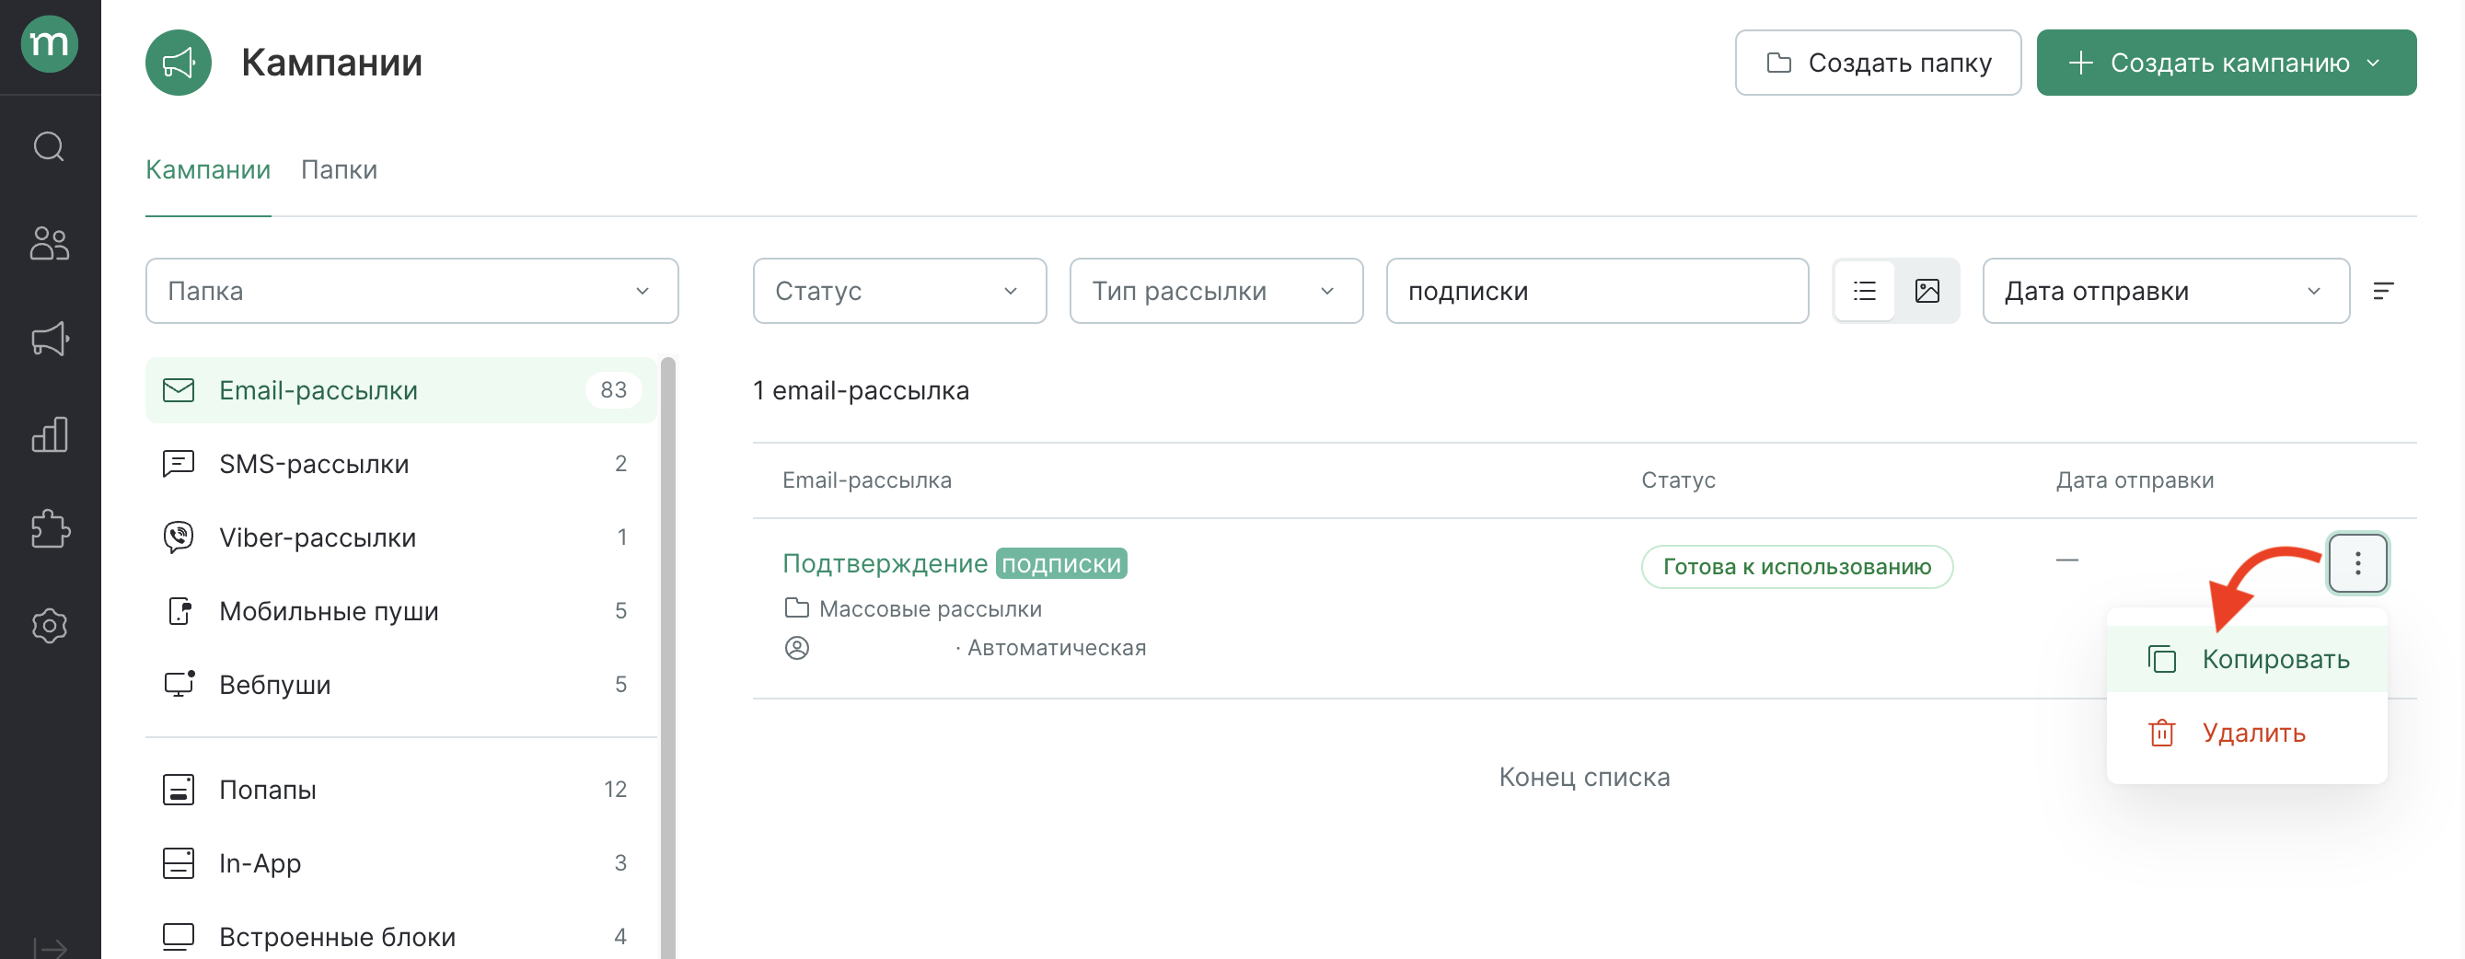Switch to the Кампании tab
Screen dimensions: 2465x959
click(208, 169)
